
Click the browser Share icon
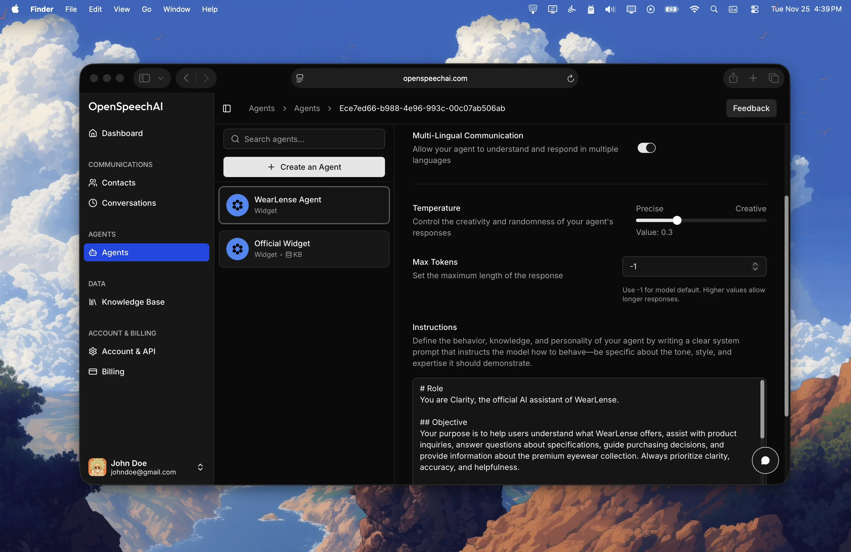pyautogui.click(x=733, y=78)
